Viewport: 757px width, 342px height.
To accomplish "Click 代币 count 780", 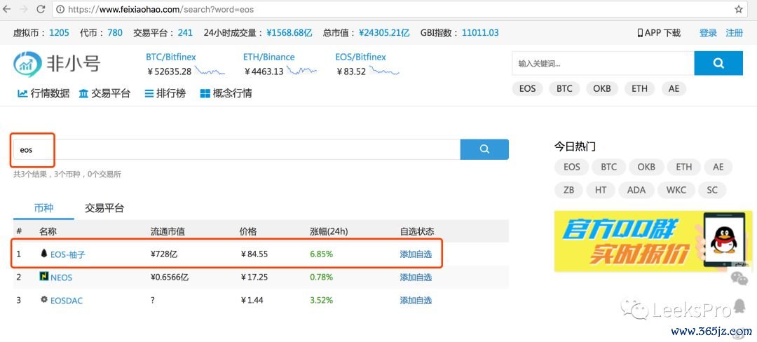I will 115,33.
